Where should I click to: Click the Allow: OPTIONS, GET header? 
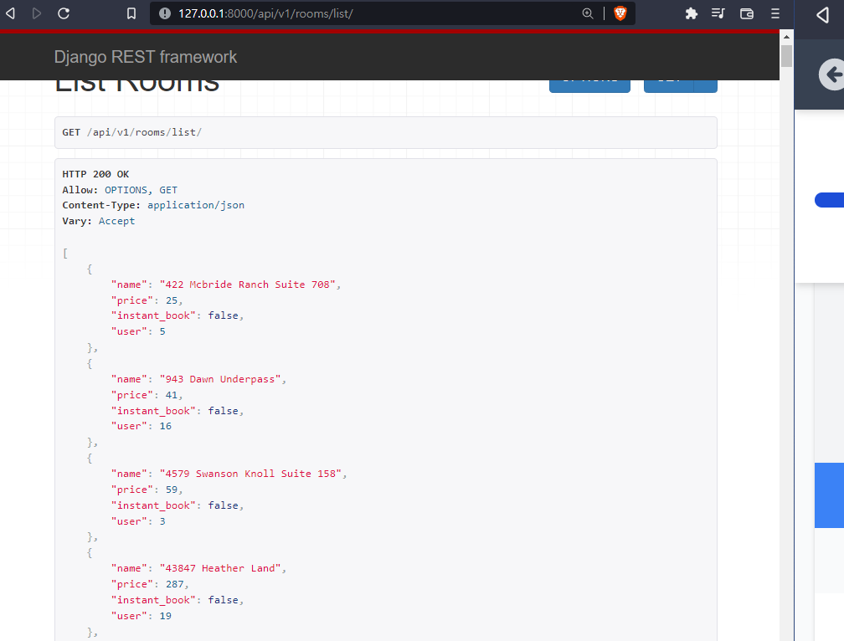pyautogui.click(x=120, y=190)
